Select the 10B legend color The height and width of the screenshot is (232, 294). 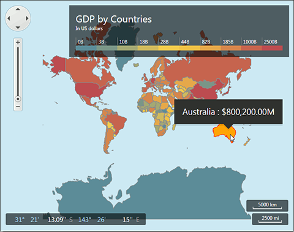127,48
